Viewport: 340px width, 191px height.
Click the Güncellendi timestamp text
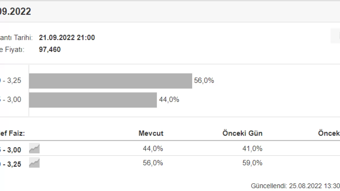coord(295,186)
